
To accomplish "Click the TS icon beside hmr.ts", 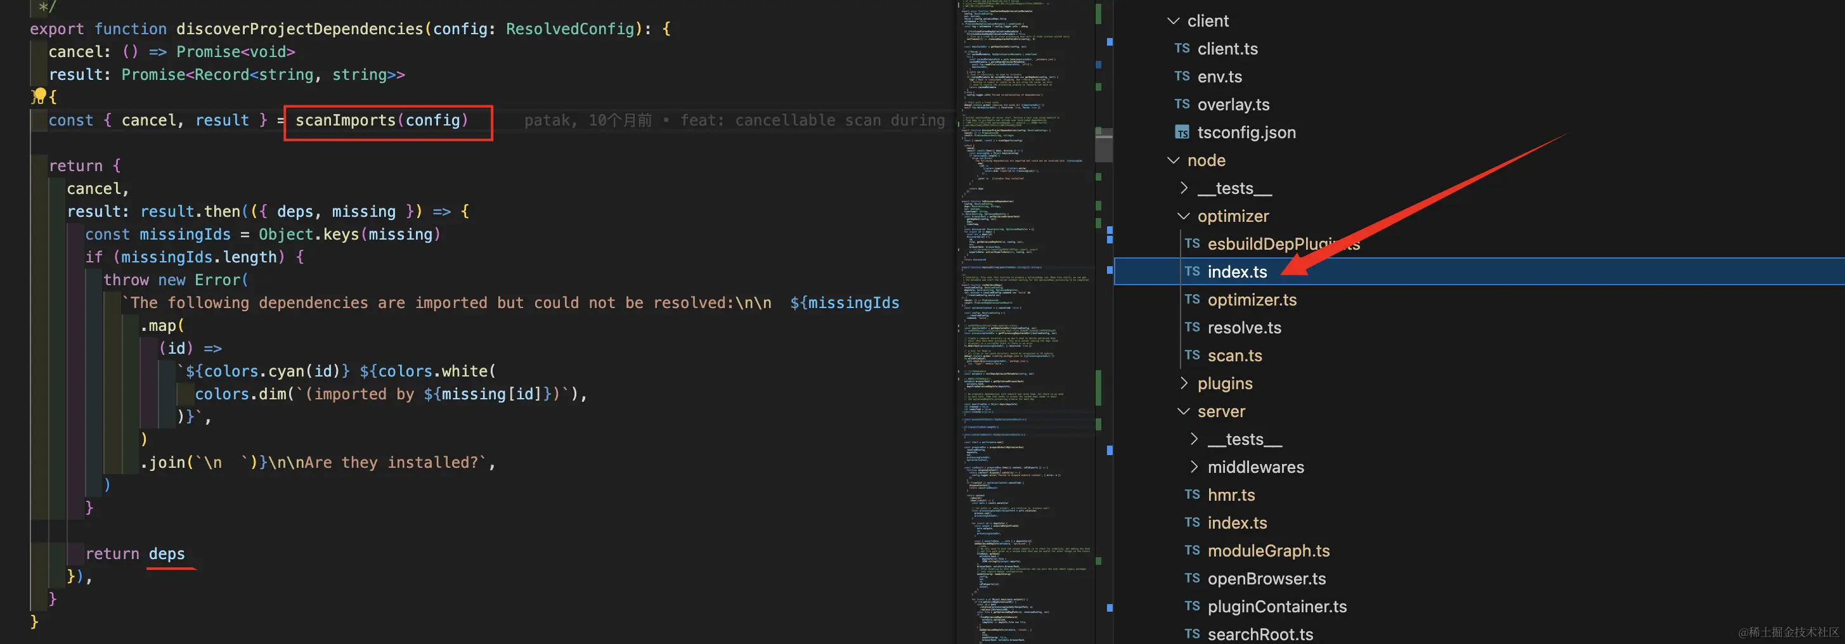I will tap(1192, 494).
